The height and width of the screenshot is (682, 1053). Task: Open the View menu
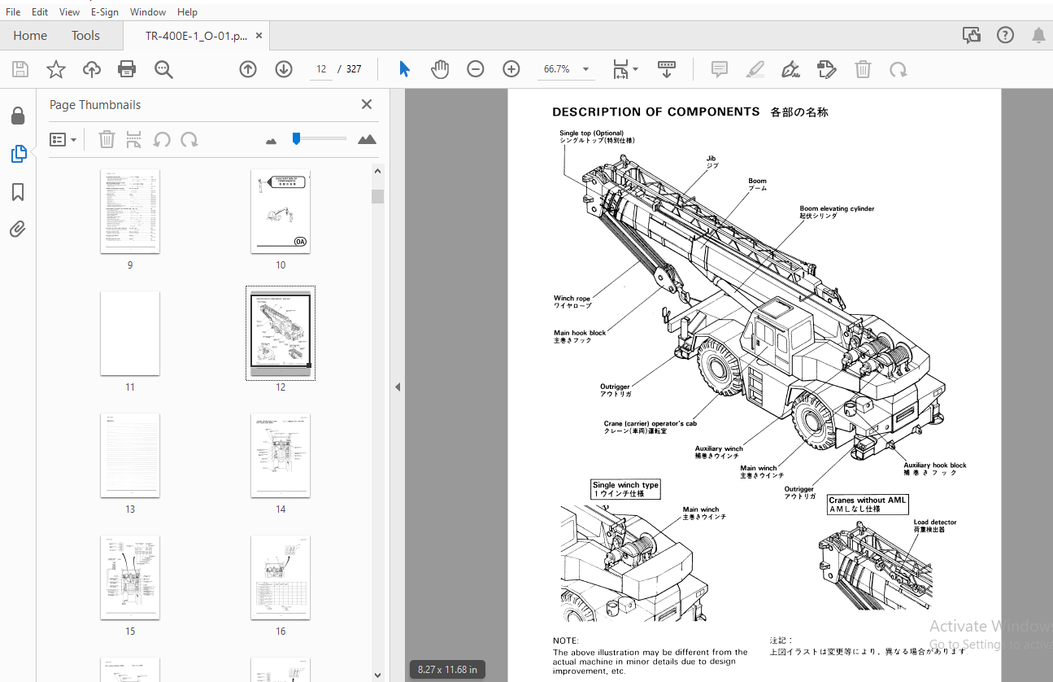[x=70, y=12]
